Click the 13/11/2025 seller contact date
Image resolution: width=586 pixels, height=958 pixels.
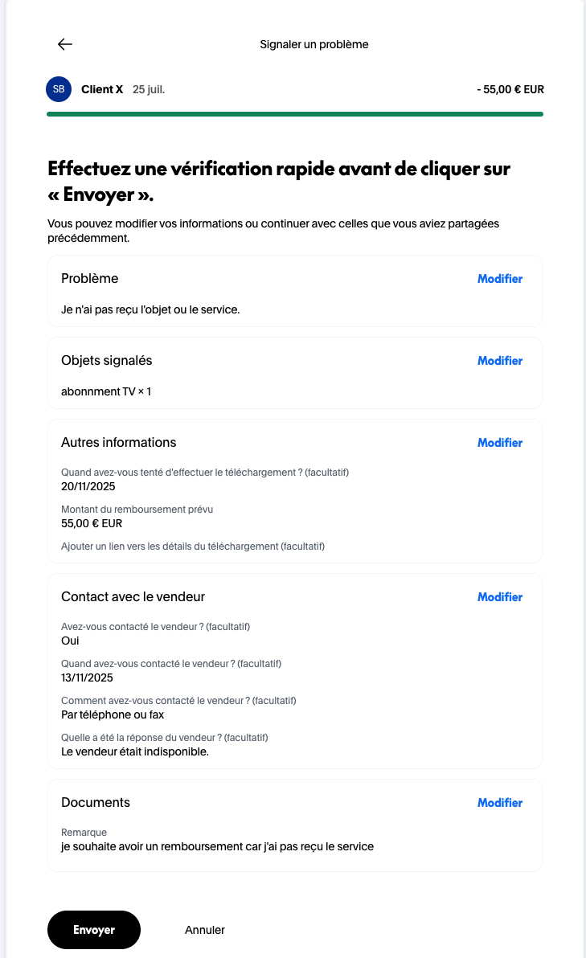coord(87,678)
